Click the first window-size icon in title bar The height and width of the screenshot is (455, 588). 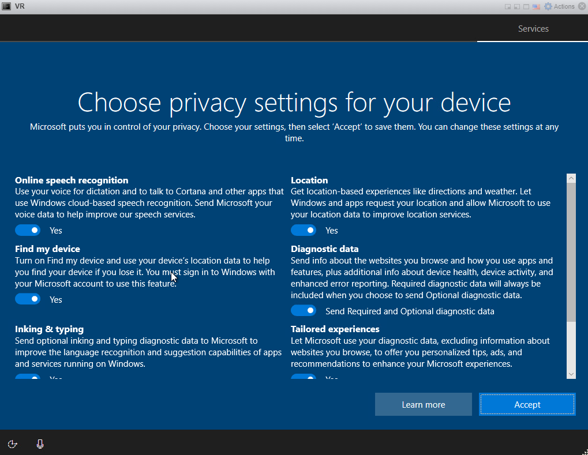coord(508,7)
